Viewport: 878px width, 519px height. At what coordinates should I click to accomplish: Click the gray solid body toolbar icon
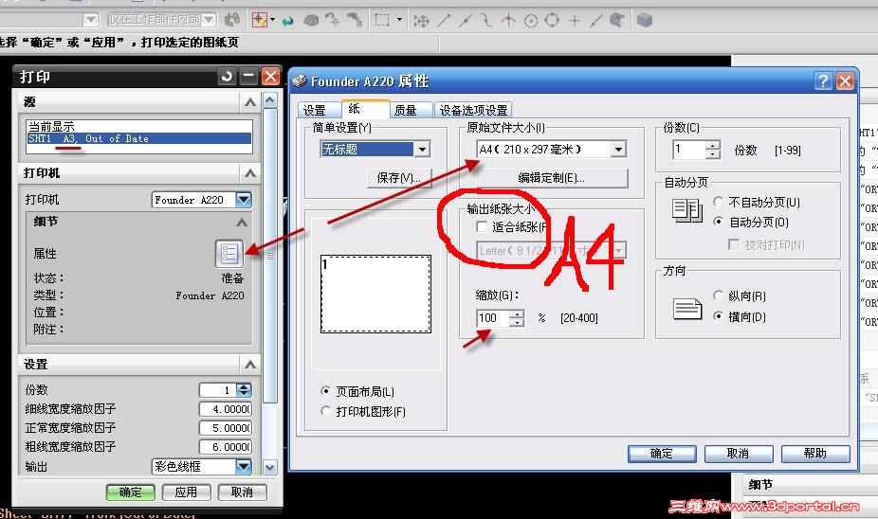(x=311, y=21)
